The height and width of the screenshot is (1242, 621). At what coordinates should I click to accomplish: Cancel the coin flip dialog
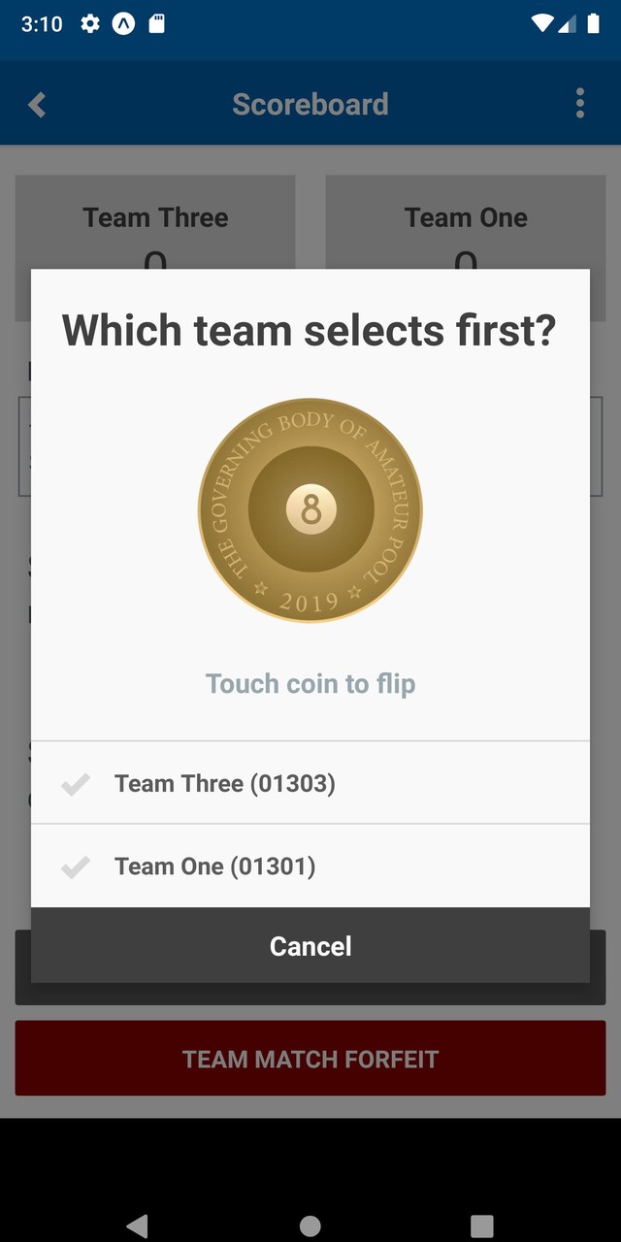[x=310, y=946]
